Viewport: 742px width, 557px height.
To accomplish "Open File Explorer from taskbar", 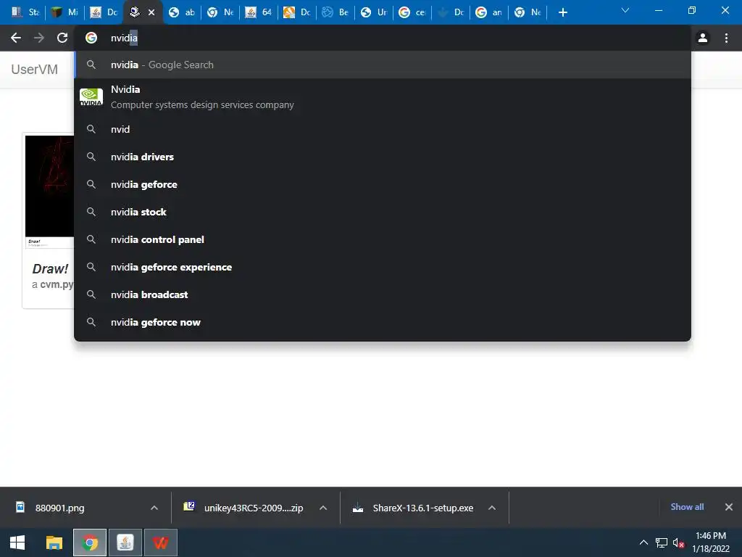I will (x=54, y=542).
